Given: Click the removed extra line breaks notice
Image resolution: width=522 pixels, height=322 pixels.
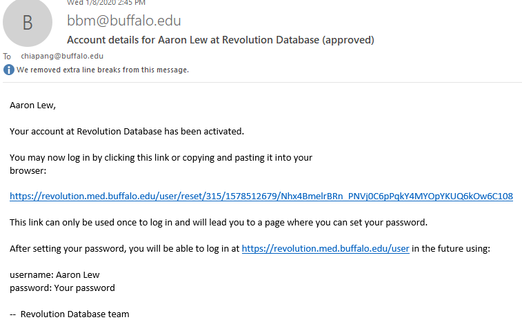Looking at the screenshot, I should (103, 70).
